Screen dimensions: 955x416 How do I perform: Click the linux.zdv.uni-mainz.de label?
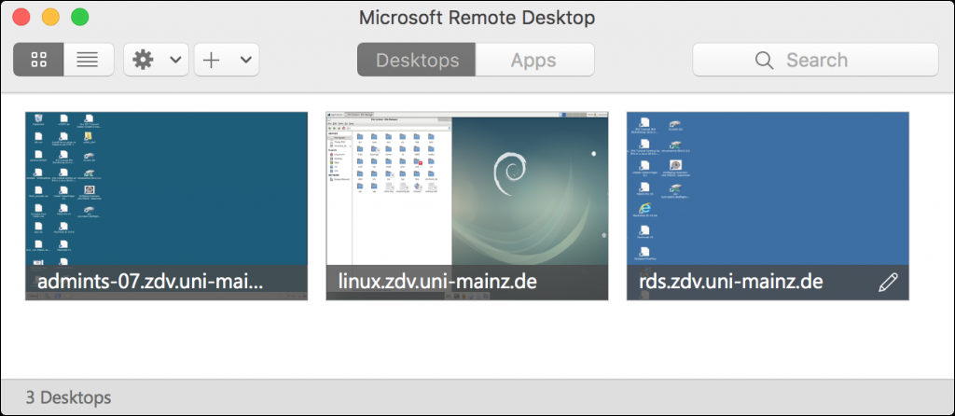click(x=437, y=282)
